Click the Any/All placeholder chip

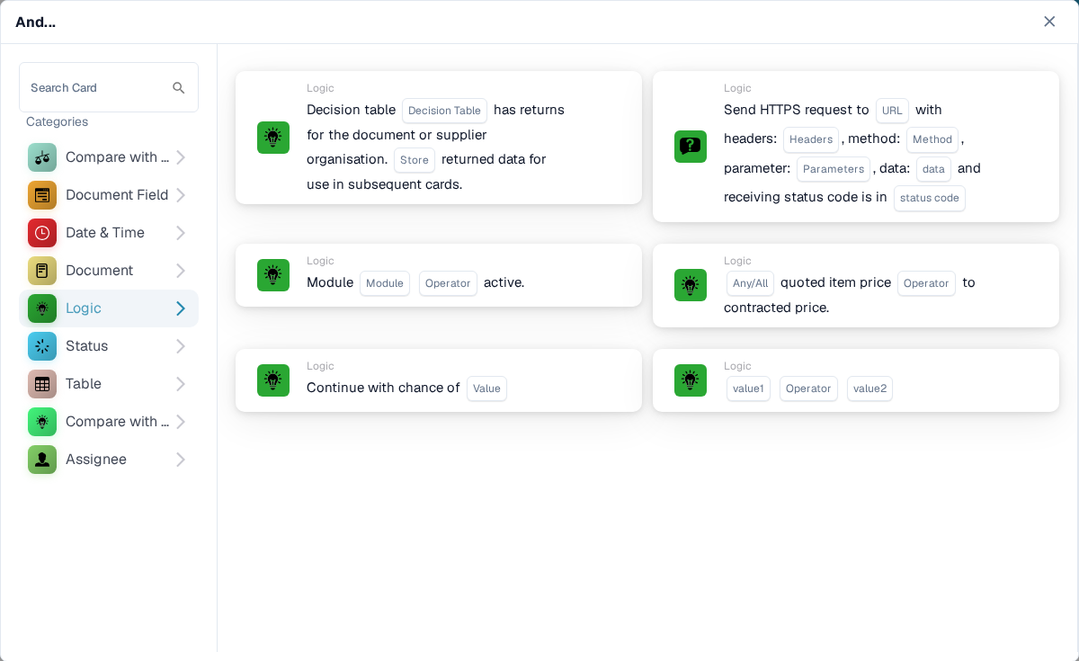pyautogui.click(x=750, y=283)
